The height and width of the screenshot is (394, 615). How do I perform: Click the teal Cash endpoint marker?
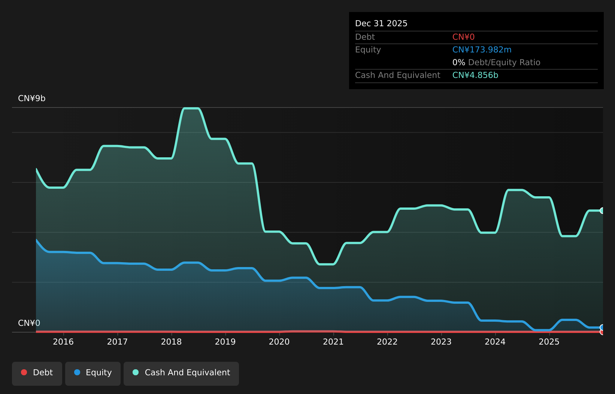[x=602, y=210]
